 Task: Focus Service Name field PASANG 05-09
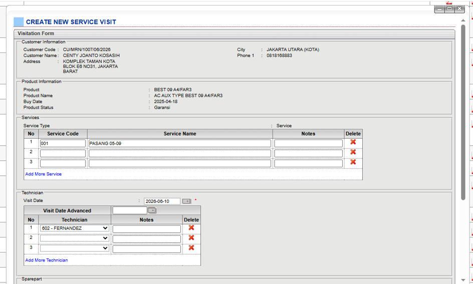180,143
